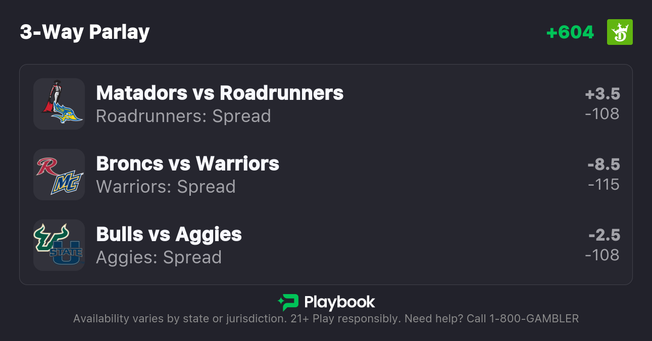The image size is (652, 341).
Task: Click the DraftKings sportsbook logo icon
Action: coord(620,32)
